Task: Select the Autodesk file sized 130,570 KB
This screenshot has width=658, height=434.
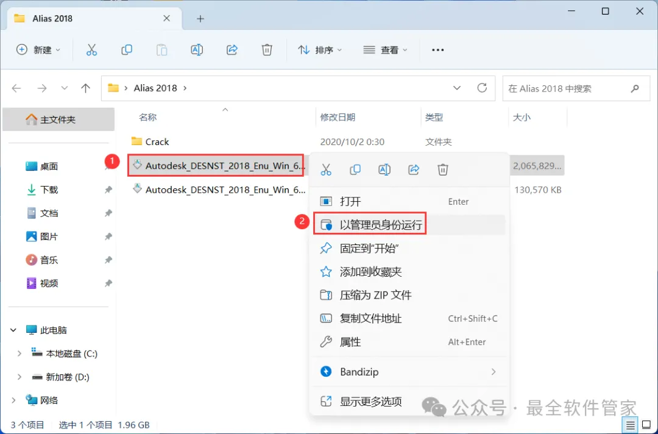Action: (346, 190)
